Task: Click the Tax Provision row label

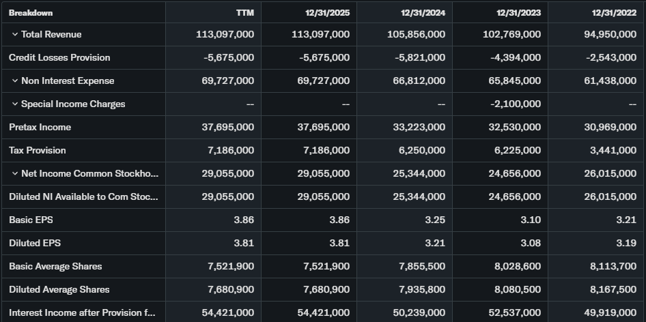Action: (x=38, y=151)
